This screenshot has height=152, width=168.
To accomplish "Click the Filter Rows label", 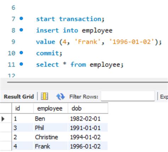I will point(84,97).
